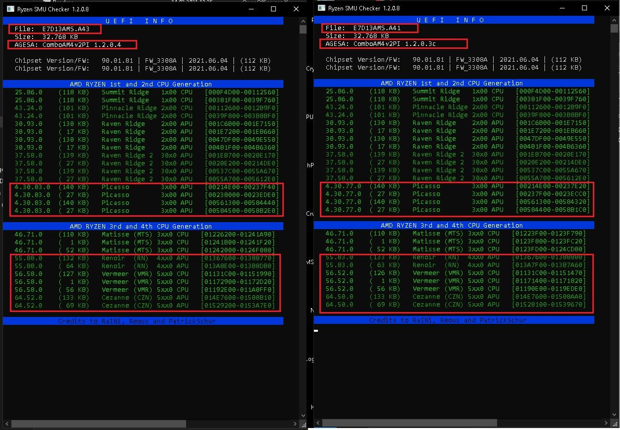Image resolution: width=620 pixels, height=430 pixels.
Task: Click the horizontal scrollbar thumb in left window
Action: 99,424
